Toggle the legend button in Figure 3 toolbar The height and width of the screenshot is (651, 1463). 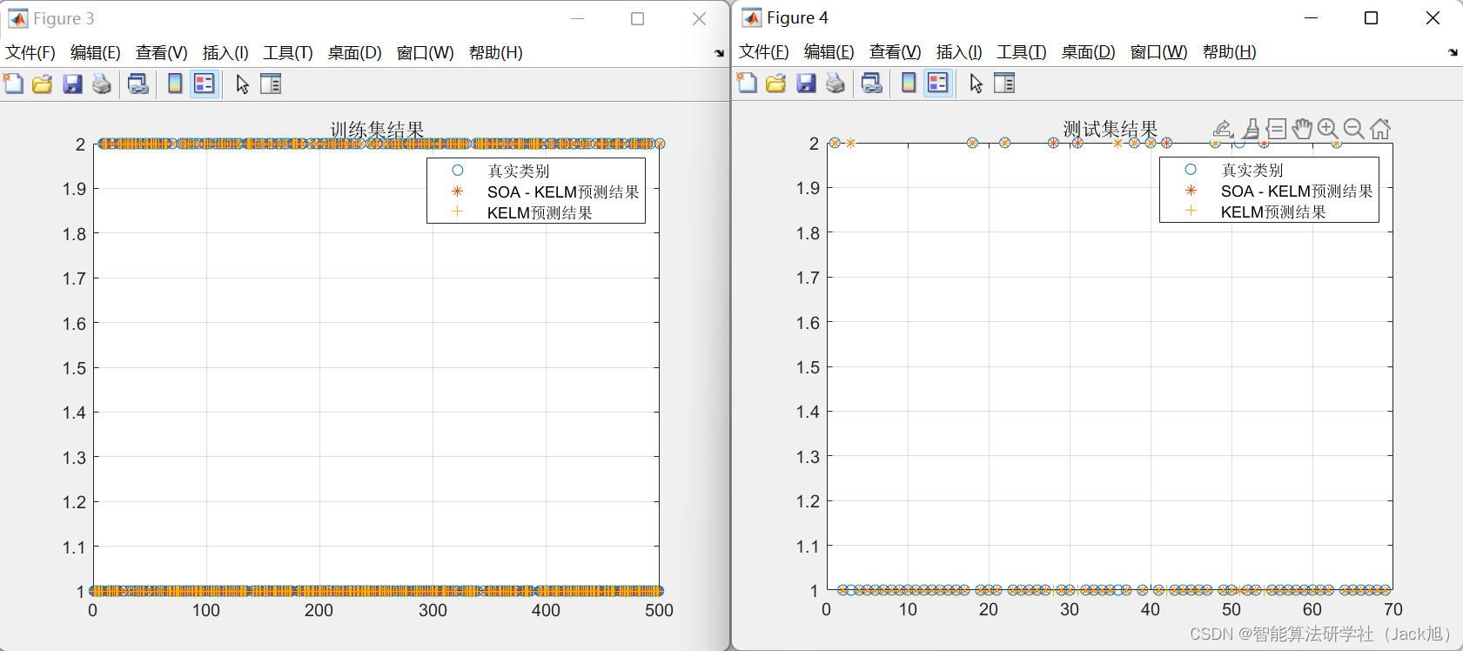204,84
